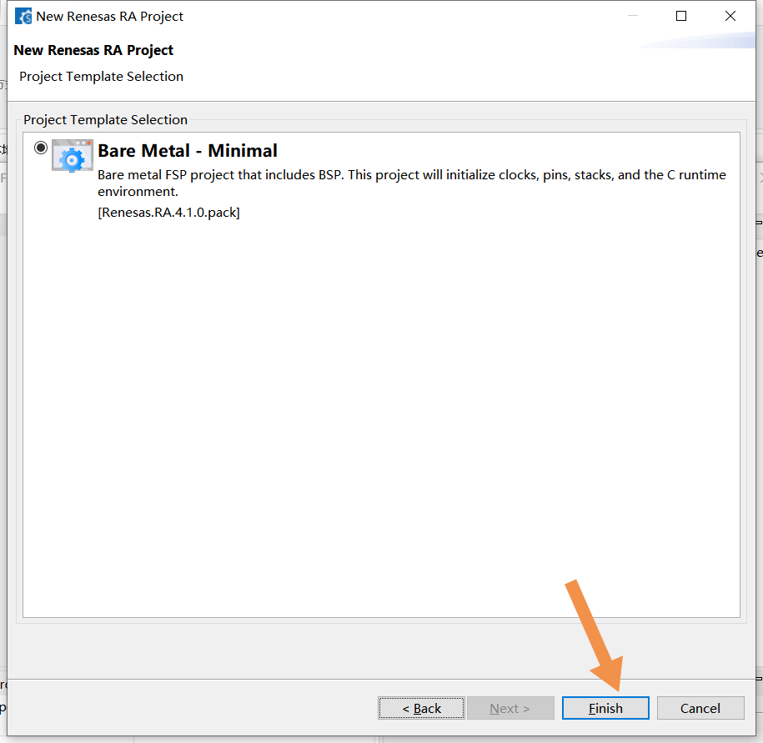Click the Finish button
Image resolution: width=763 pixels, height=743 pixels.
pyautogui.click(x=605, y=708)
